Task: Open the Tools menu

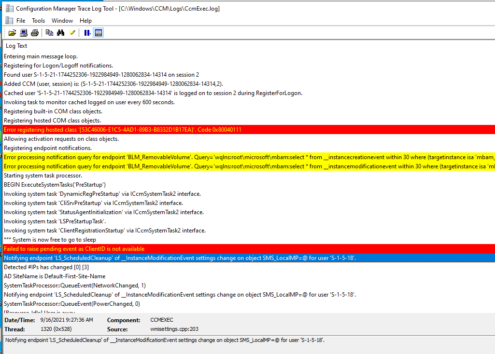Action: point(38,20)
